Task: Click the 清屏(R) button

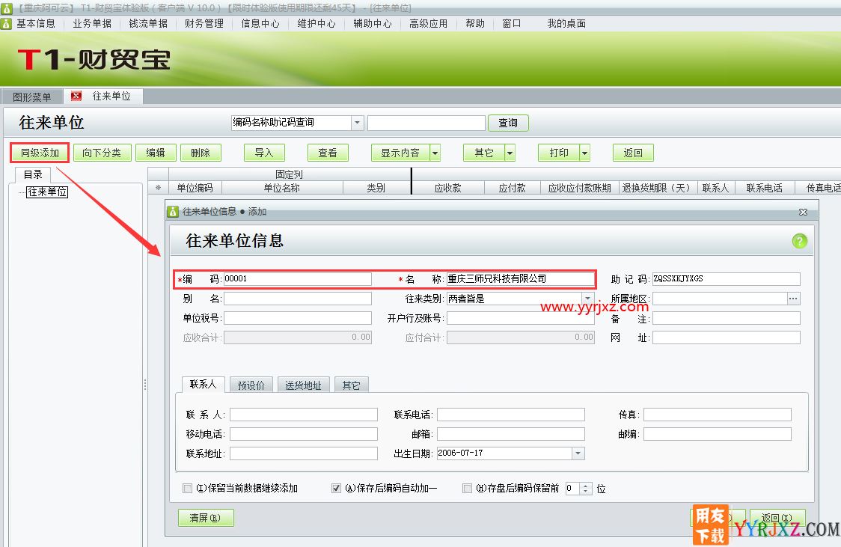Action: [206, 518]
